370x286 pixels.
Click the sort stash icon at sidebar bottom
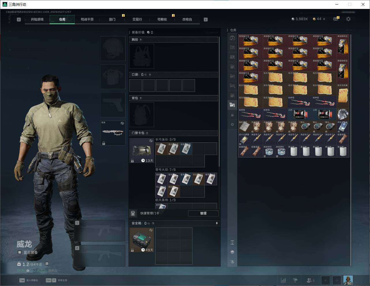pyautogui.click(x=232, y=262)
